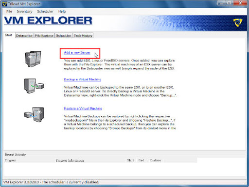Viewport: 249px width, 187px height.
Task: Switch to the File Explorer tab
Action: [44, 35]
